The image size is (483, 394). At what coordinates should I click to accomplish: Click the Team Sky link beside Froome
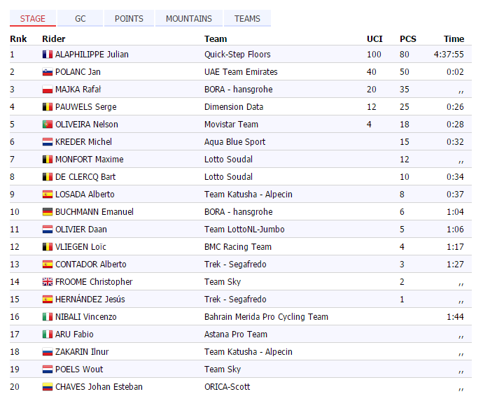pos(223,282)
